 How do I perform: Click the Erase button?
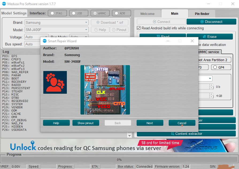210,37
